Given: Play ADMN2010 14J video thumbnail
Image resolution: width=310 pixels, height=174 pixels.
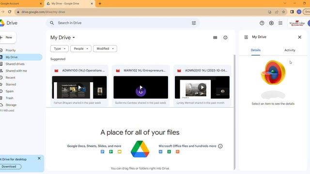Looking at the screenshot, I should [202, 87].
